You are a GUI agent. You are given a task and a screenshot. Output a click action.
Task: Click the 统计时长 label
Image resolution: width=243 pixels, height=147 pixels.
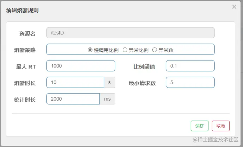pyautogui.click(x=25, y=100)
